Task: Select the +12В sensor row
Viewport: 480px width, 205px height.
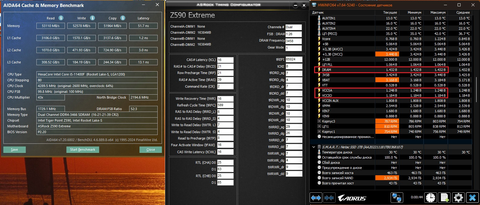Action: (391, 59)
